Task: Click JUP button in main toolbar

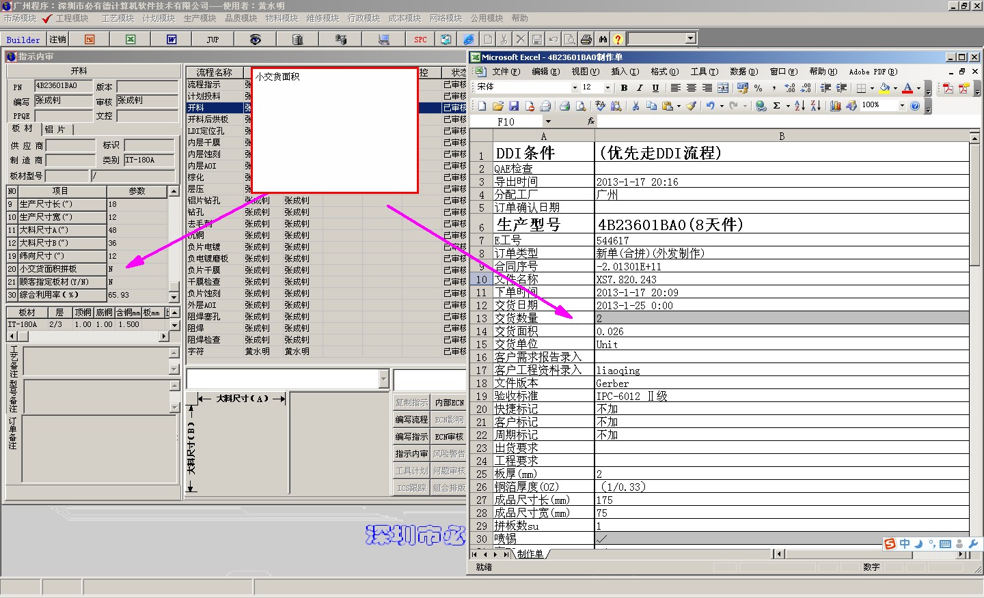Action: pos(213,40)
